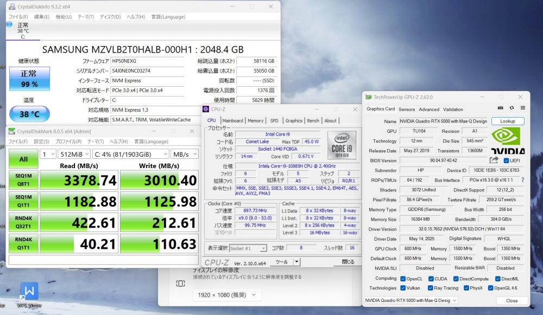Toggle the PhysX checkbox
This screenshot has width=543, height=315.
(x=466, y=288)
